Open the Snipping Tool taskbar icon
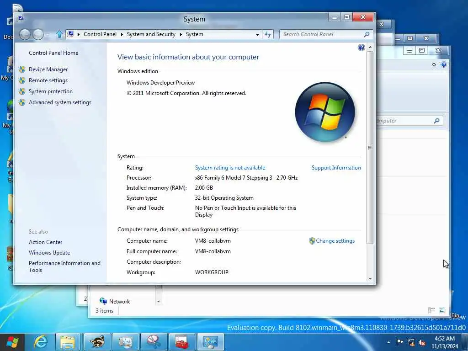The height and width of the screenshot is (351, 468). (154, 342)
